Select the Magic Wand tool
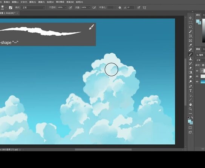 [x=190, y=31]
